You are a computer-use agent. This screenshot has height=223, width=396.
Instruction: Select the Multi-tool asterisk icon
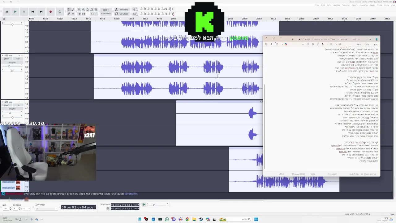[73, 14]
